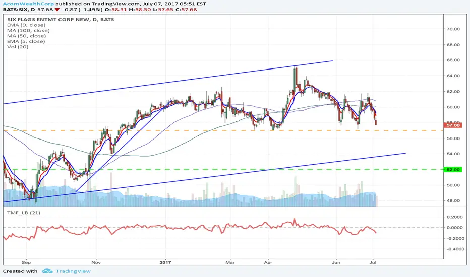Select the MA (50, close) legend entry
Image resolution: width=470 pixels, height=277 pixels.
pos(27,36)
